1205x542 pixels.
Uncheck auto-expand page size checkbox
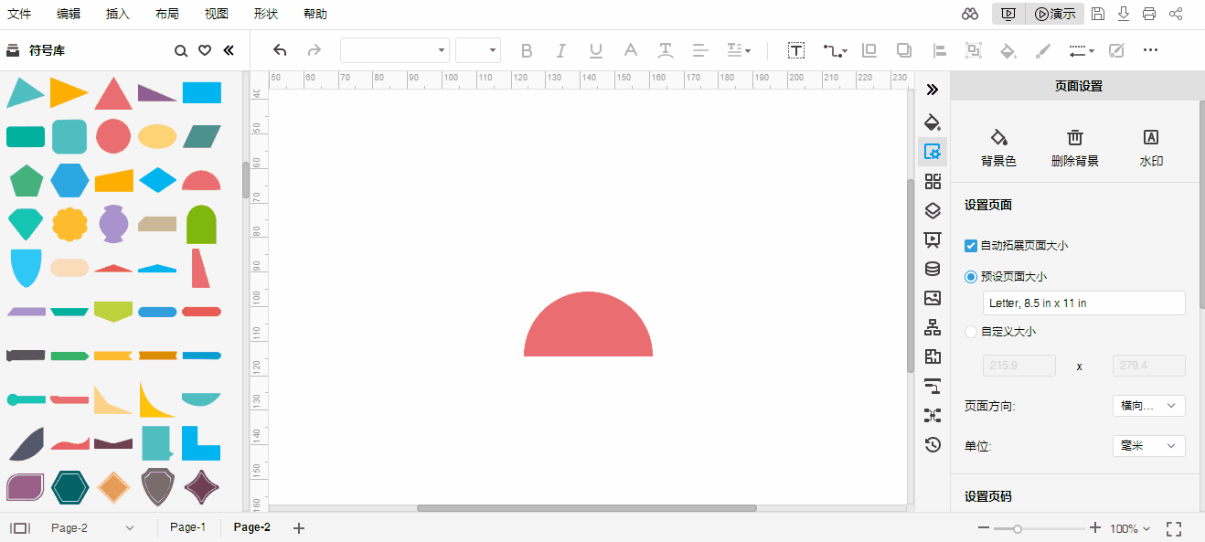971,246
